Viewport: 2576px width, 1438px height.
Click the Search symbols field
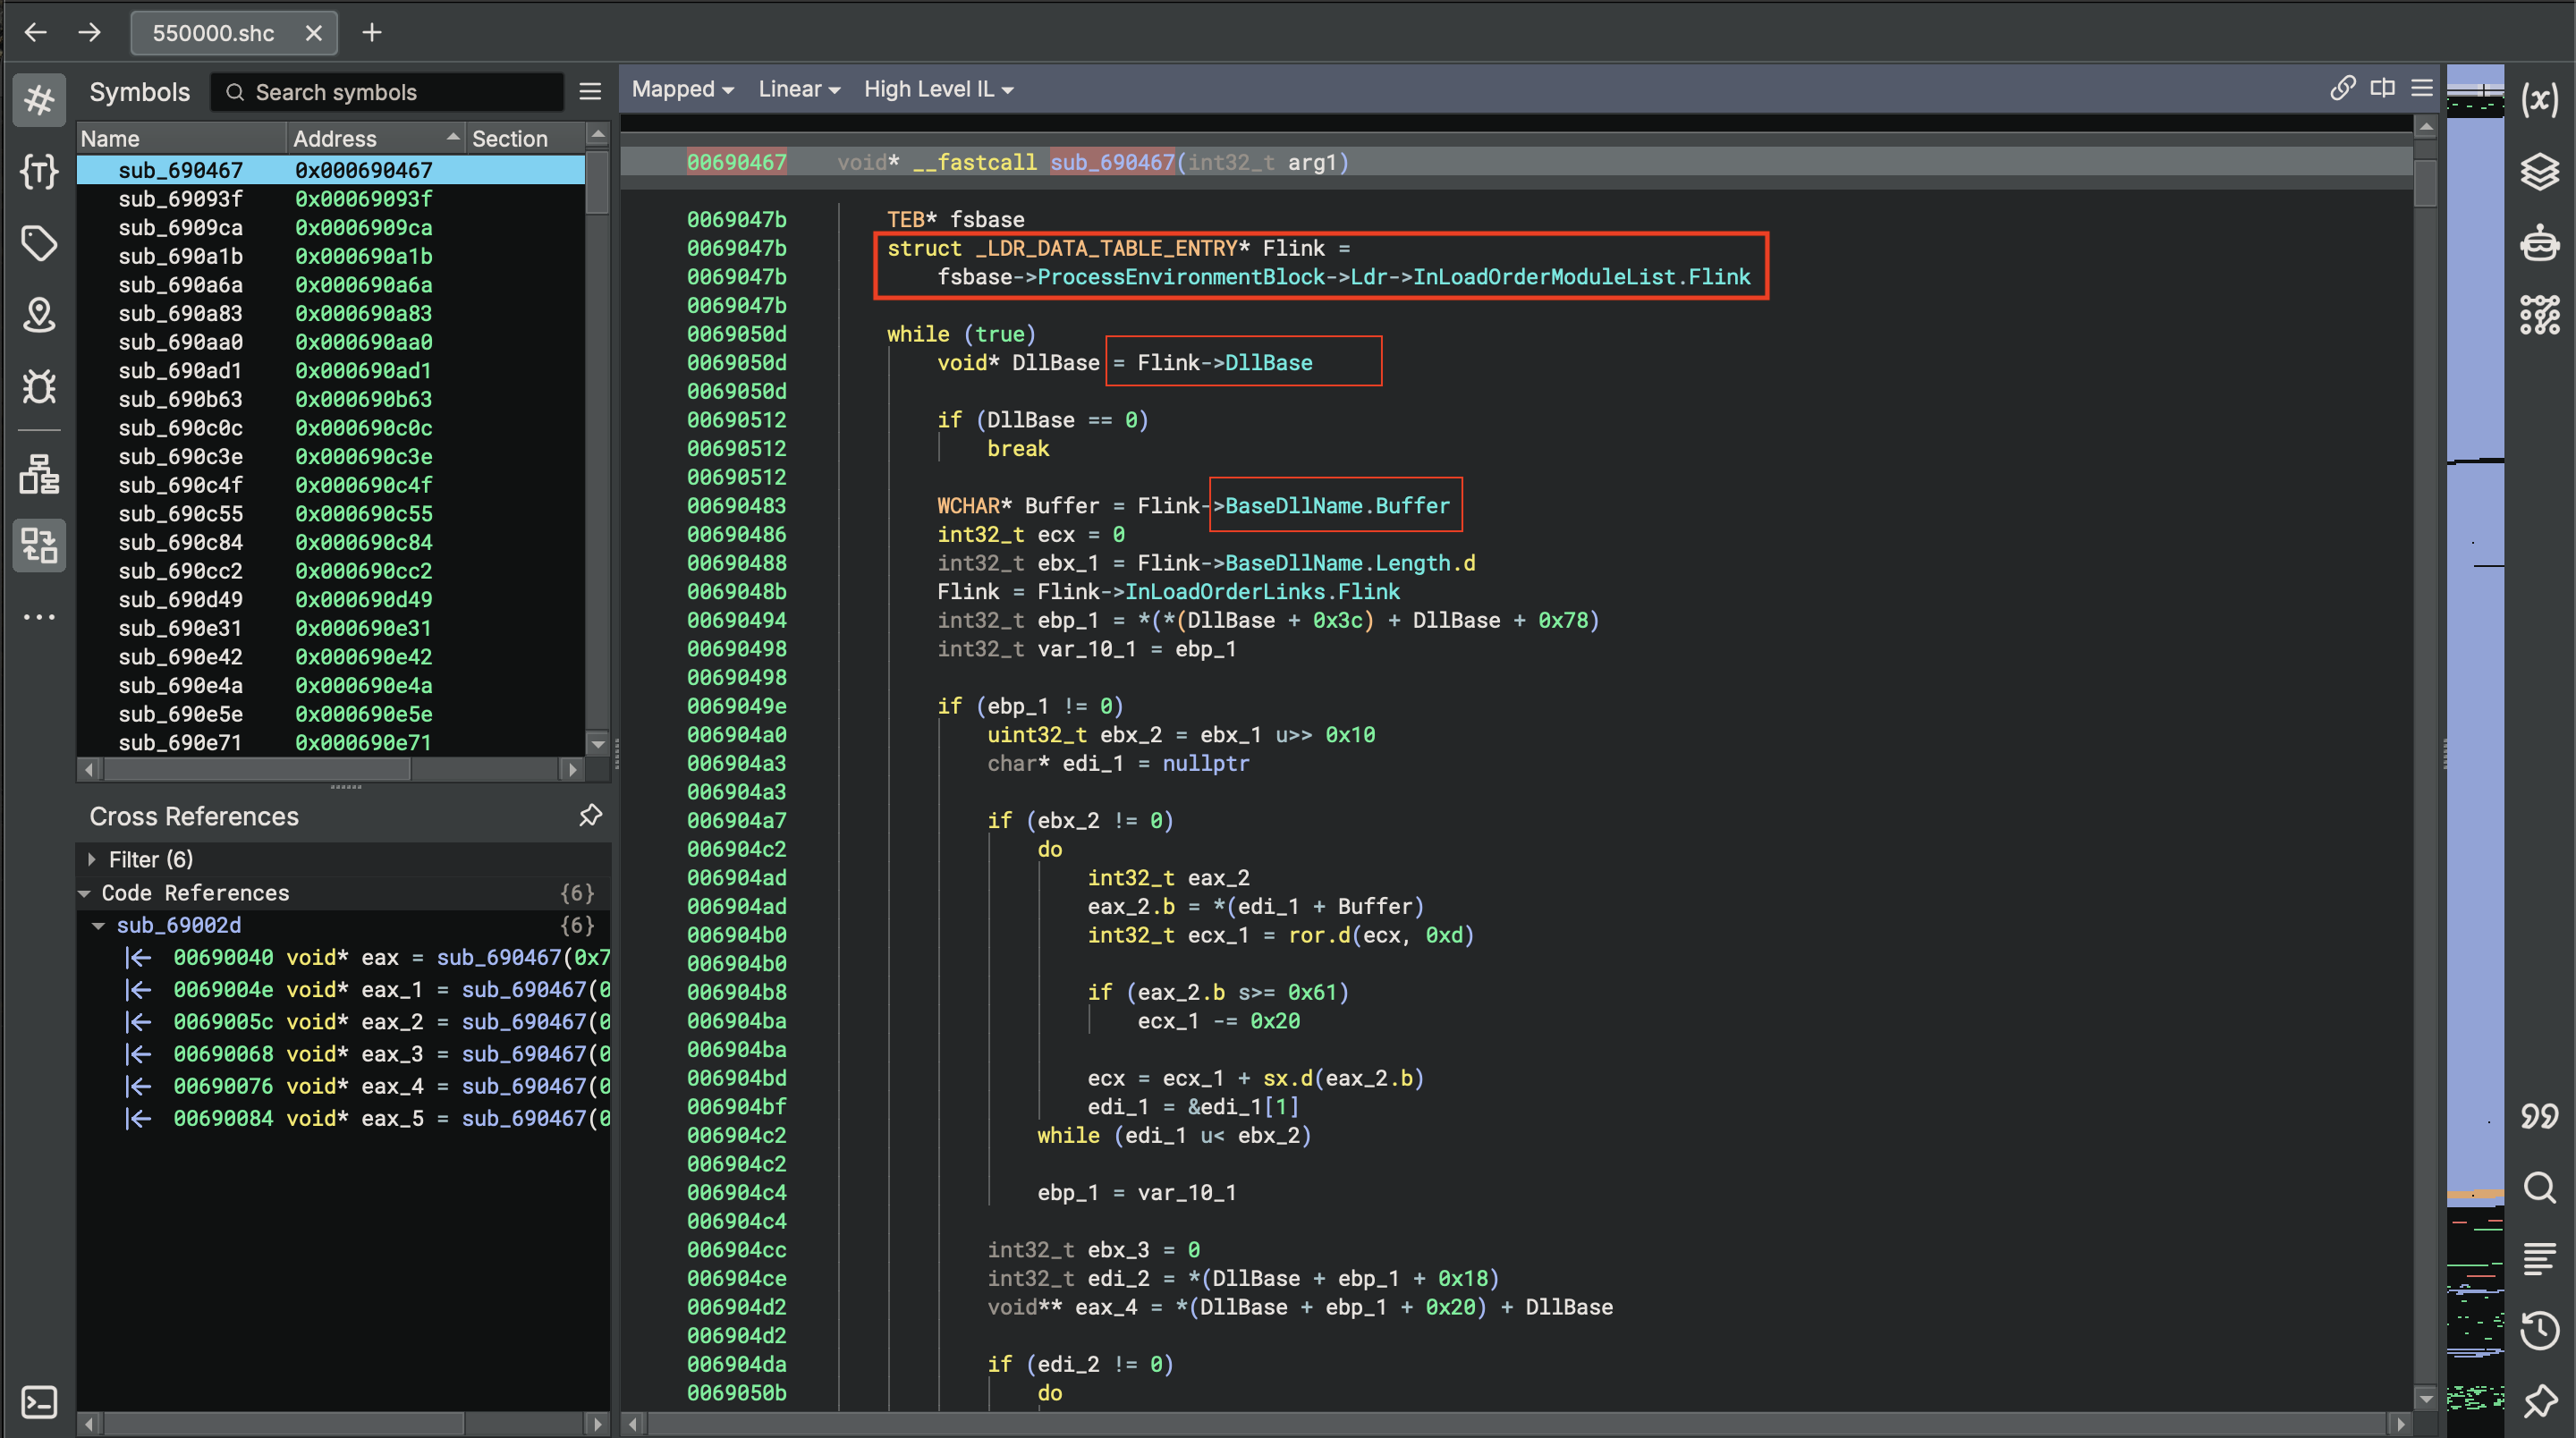[387, 92]
